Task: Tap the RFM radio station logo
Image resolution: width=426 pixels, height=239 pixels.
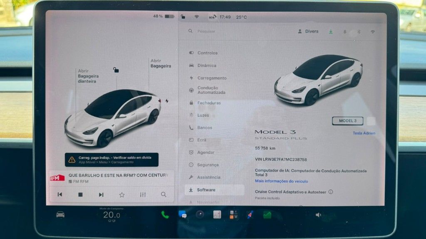Action: point(57,178)
